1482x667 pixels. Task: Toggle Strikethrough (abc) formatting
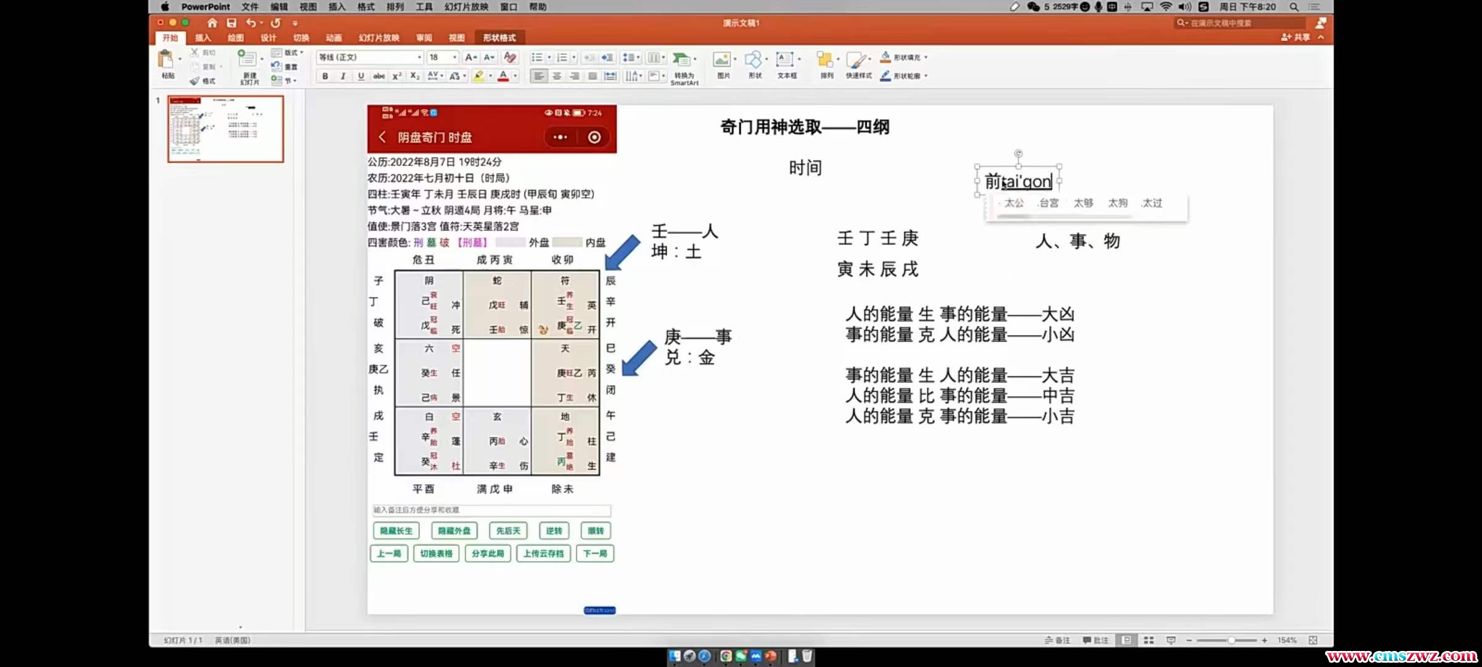pos(379,76)
